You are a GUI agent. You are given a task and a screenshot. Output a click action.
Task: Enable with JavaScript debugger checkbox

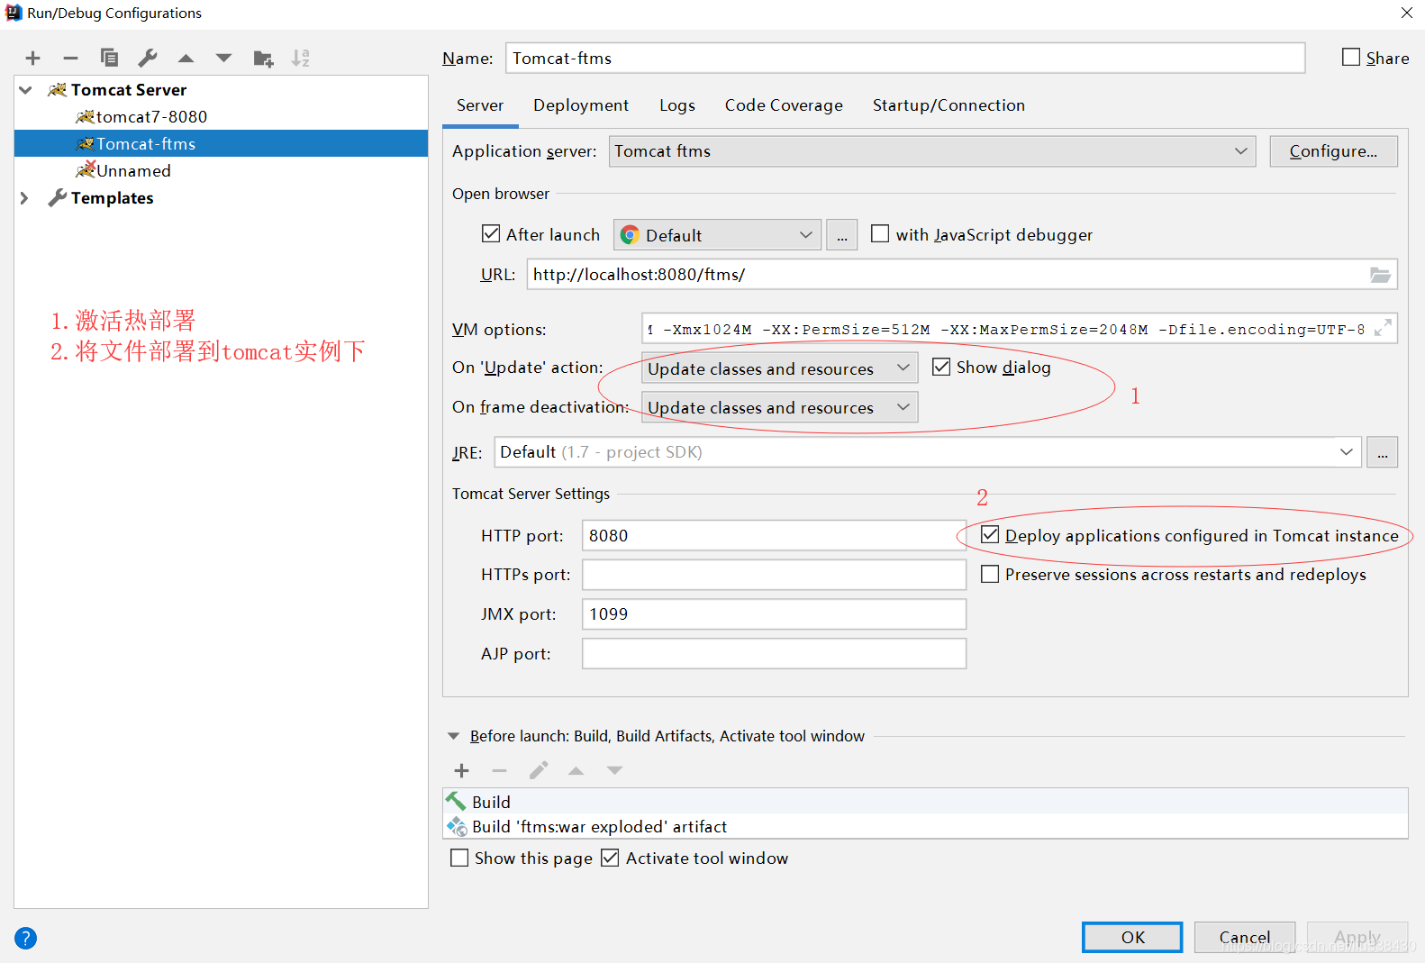880,234
